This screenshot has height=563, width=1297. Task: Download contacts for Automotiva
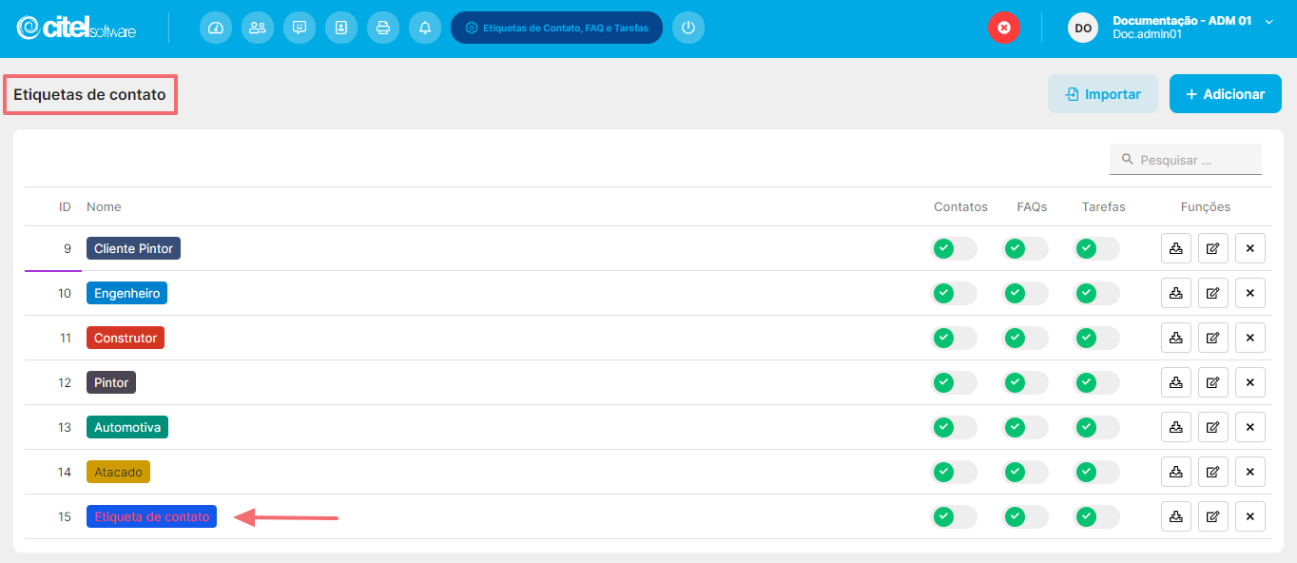(1176, 427)
